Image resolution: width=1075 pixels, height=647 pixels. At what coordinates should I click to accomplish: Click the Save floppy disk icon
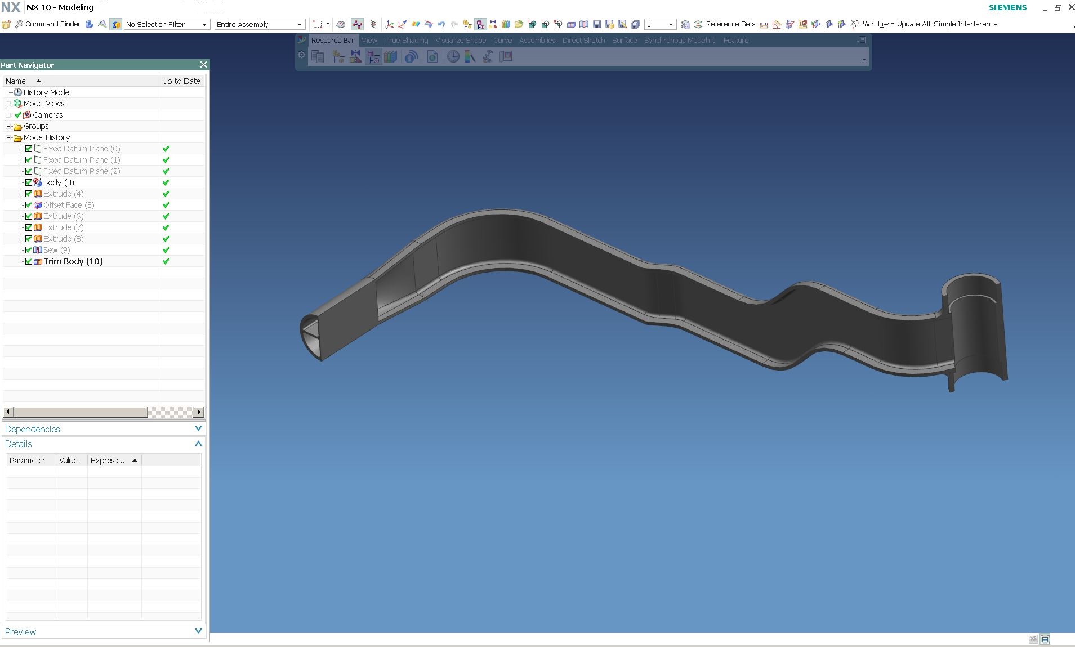(597, 24)
